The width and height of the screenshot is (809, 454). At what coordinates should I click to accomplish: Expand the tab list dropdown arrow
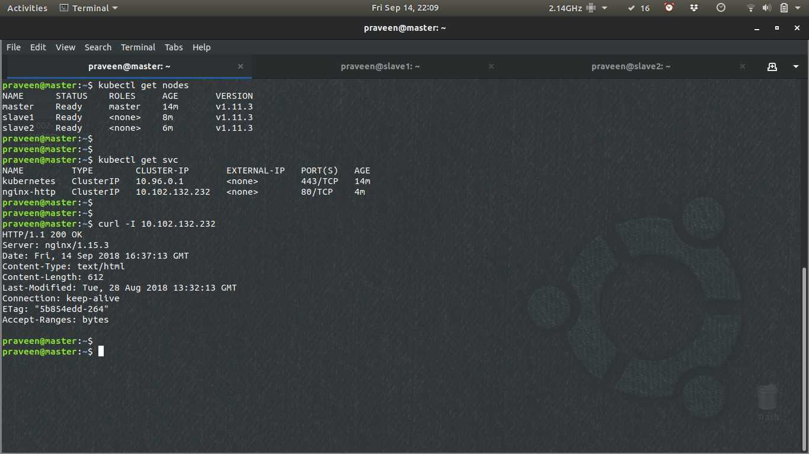tap(796, 66)
